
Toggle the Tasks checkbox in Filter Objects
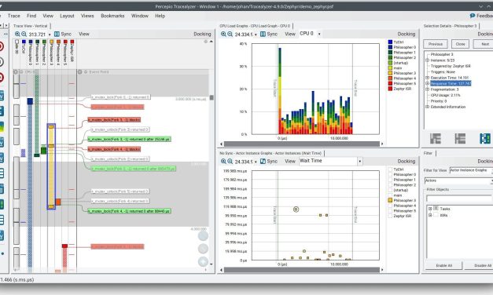pos(436,209)
